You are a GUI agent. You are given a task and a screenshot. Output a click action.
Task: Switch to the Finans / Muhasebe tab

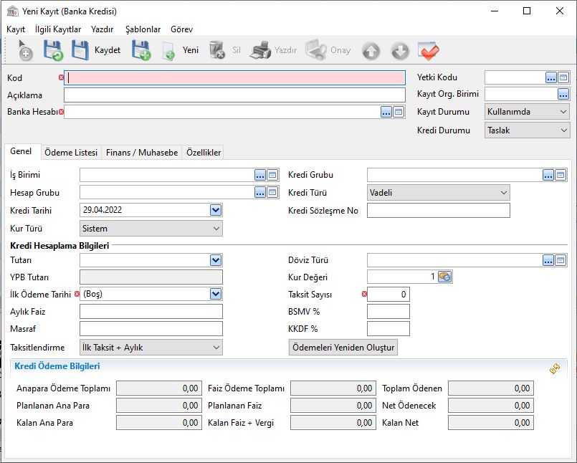[142, 153]
